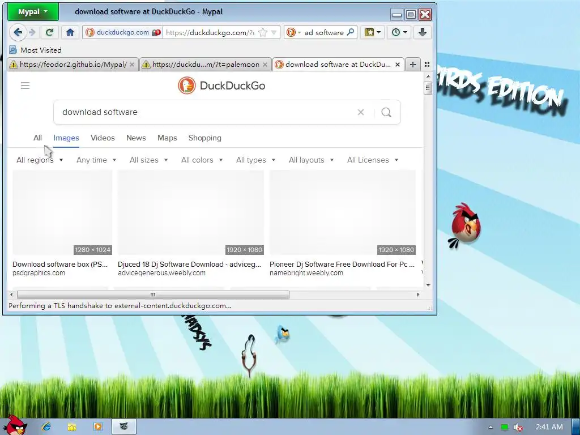Switch to the All results tab
The image size is (580, 435).
(x=37, y=138)
